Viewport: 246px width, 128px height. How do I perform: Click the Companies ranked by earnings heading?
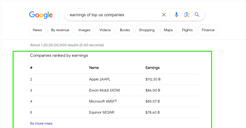59,55
